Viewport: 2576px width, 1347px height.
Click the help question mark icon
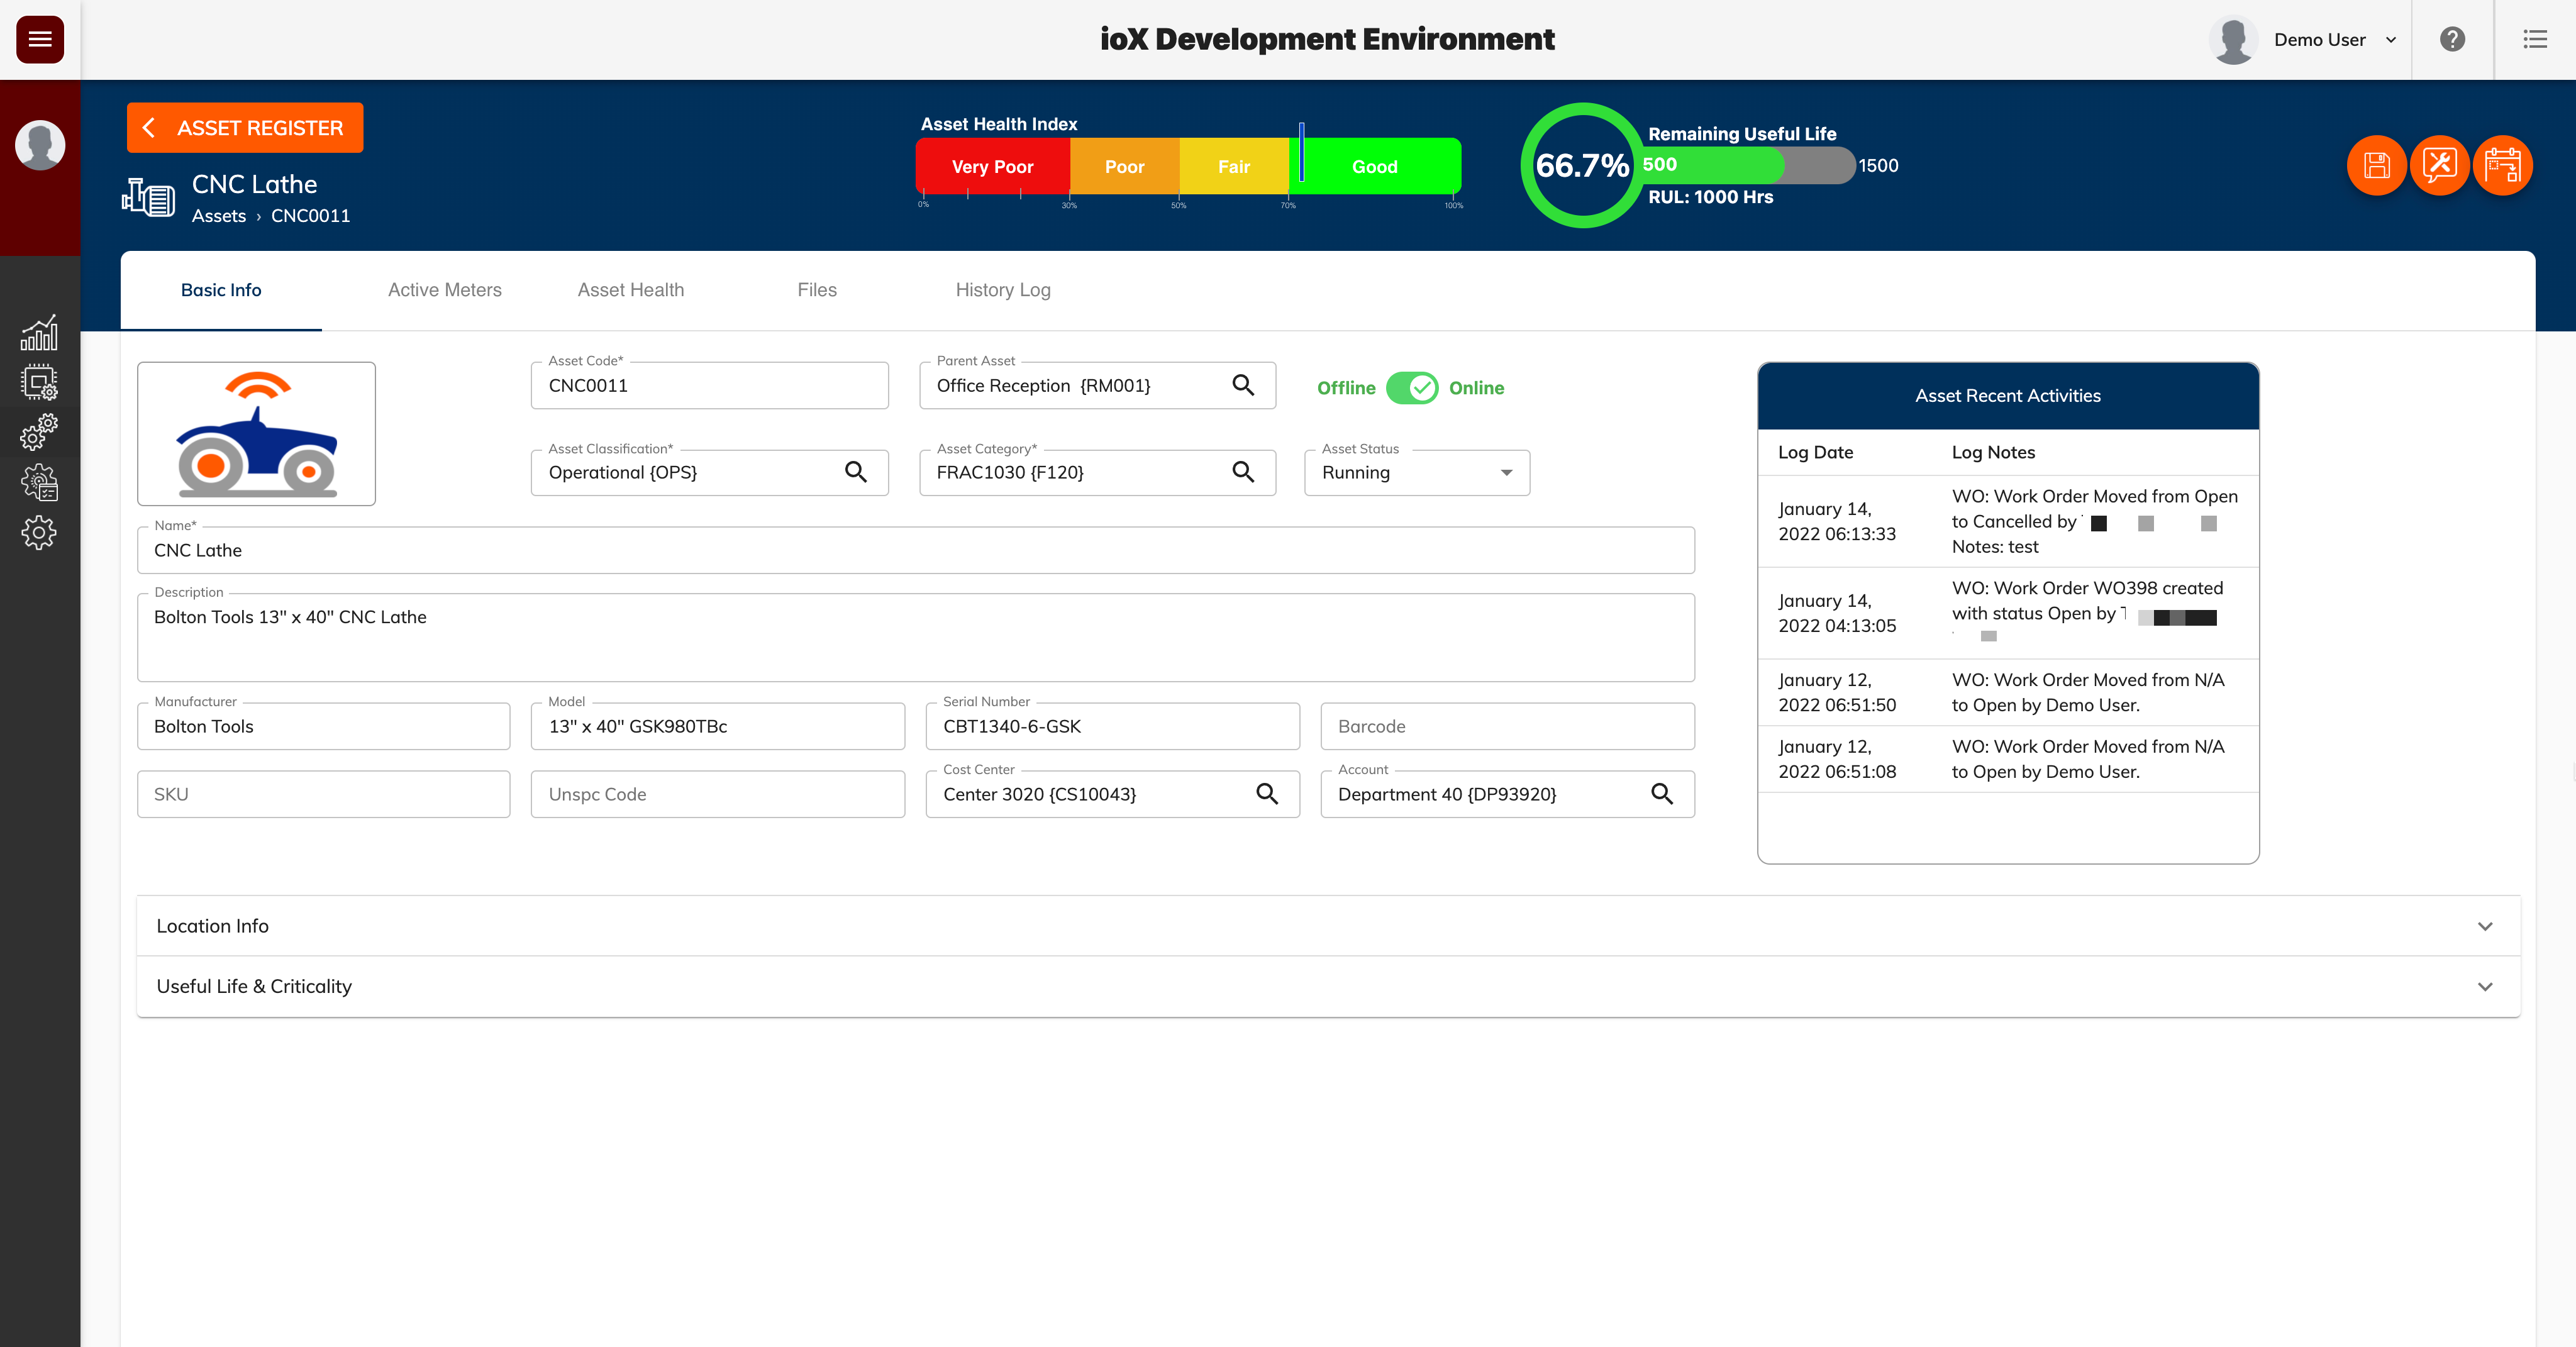pyautogui.click(x=2452, y=39)
